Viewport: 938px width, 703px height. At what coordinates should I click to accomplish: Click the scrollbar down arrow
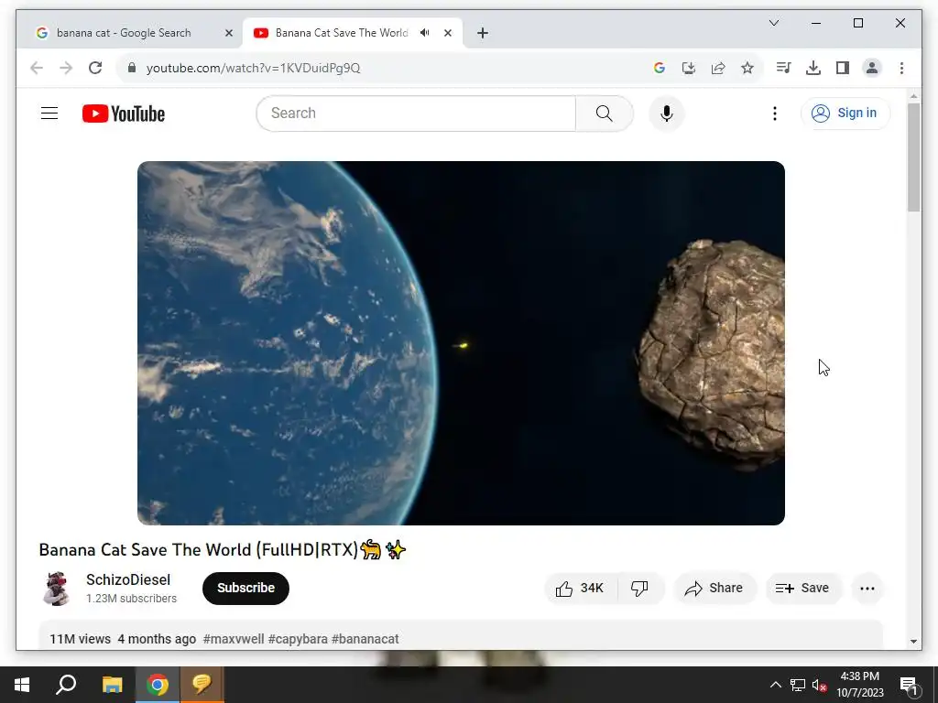[913, 642]
